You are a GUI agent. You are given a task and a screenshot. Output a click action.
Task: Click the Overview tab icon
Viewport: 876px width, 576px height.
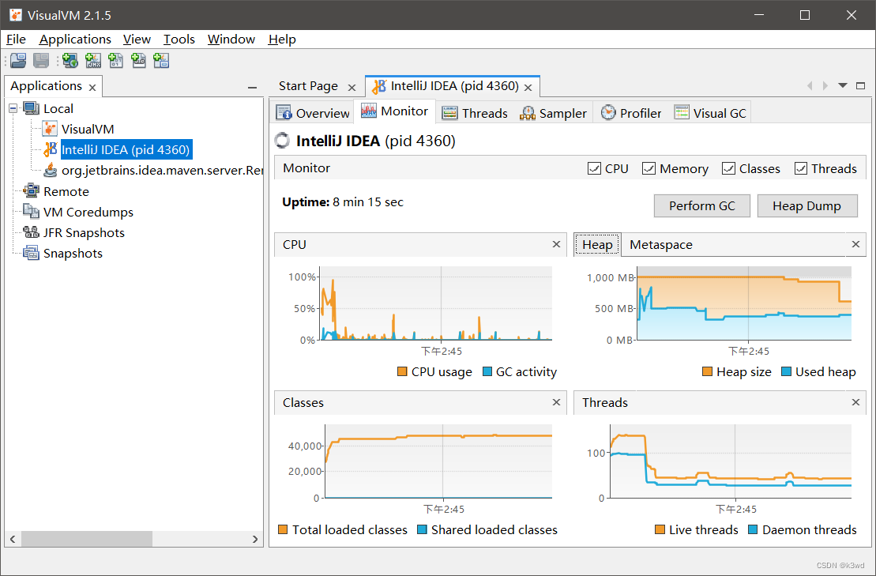[x=284, y=113]
